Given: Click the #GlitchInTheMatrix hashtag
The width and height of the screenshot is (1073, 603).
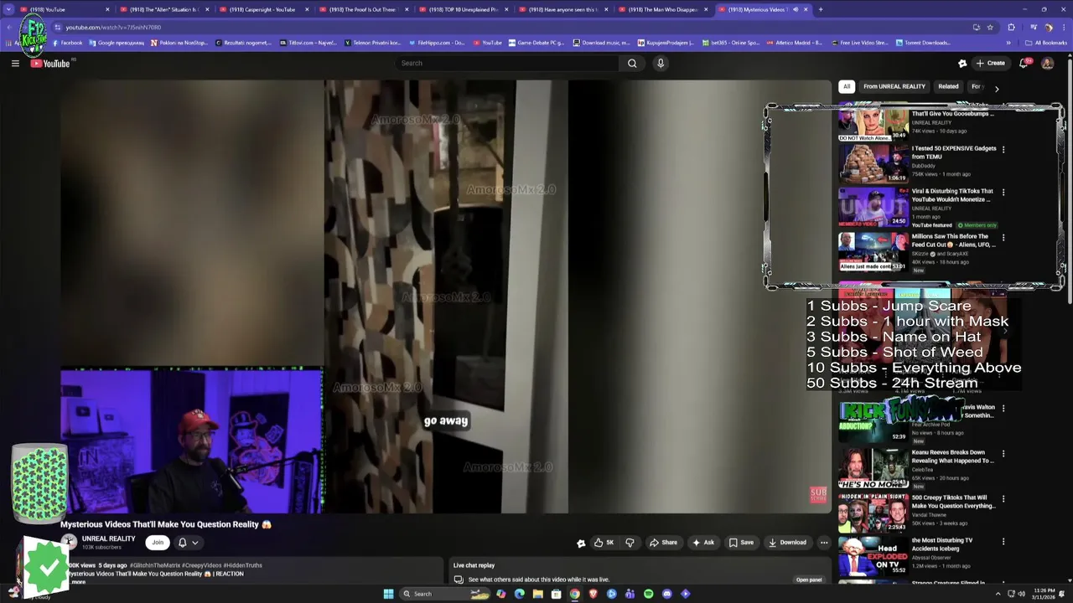Looking at the screenshot, I should tap(154, 565).
